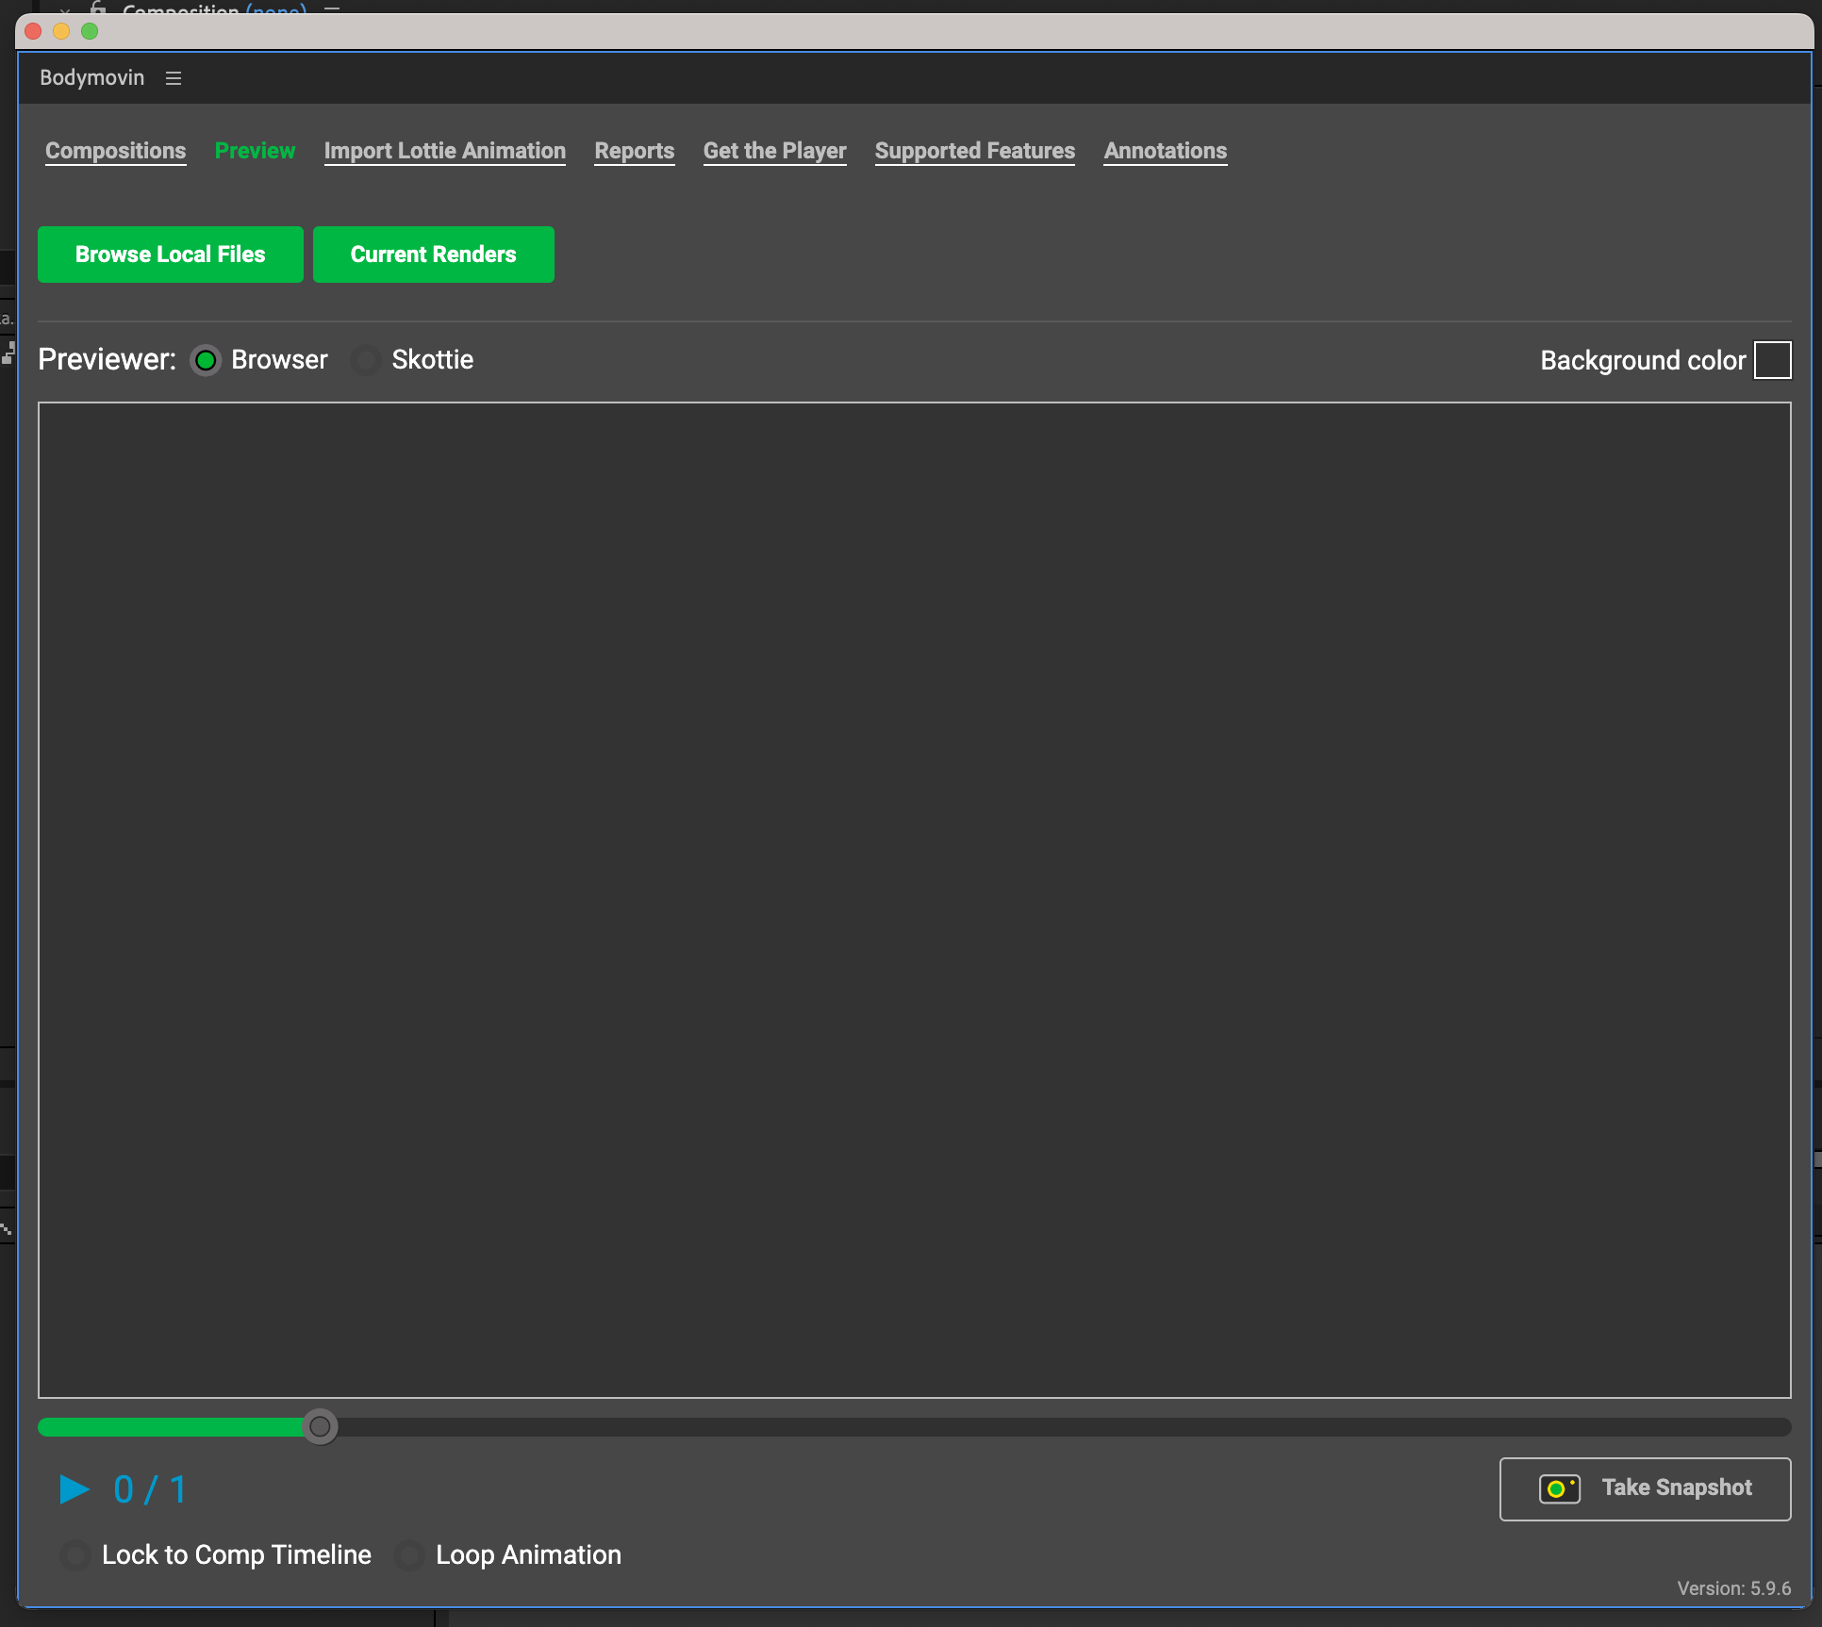Click the timeline scrubber handle
1822x1627 pixels.
tap(320, 1427)
